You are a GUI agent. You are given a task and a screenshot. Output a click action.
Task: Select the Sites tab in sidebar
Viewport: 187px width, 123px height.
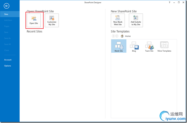[x=10, y=14]
